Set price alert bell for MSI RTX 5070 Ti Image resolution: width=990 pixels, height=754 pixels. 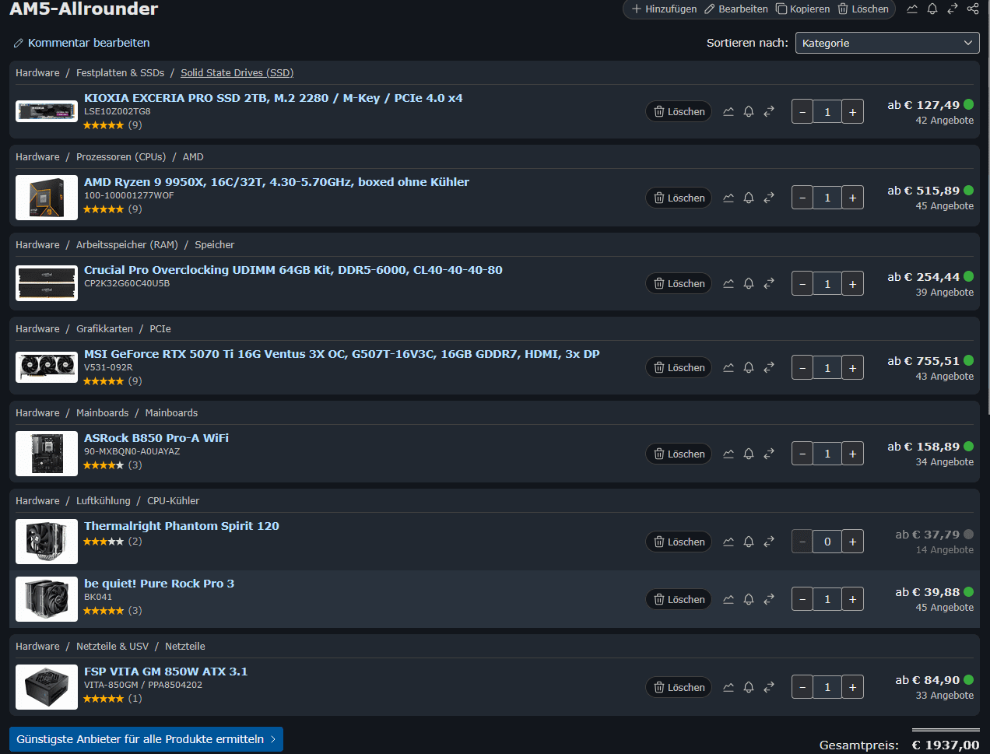pyautogui.click(x=749, y=367)
